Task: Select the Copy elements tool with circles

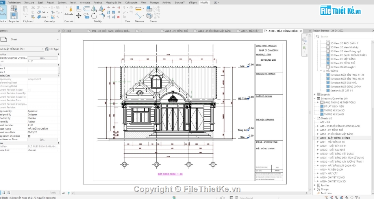Action: click(86, 16)
